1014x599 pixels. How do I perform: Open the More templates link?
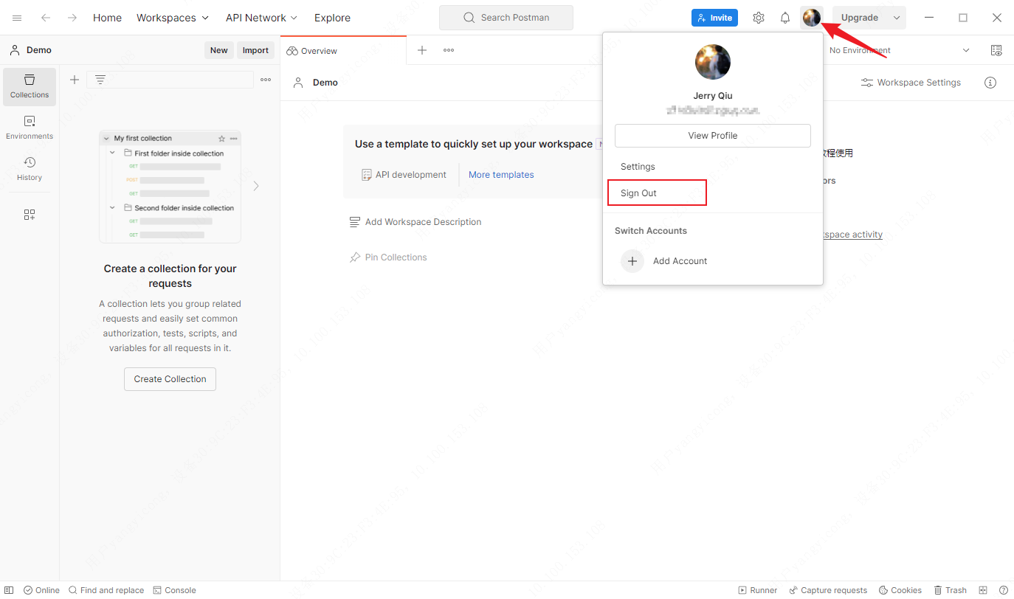(501, 175)
